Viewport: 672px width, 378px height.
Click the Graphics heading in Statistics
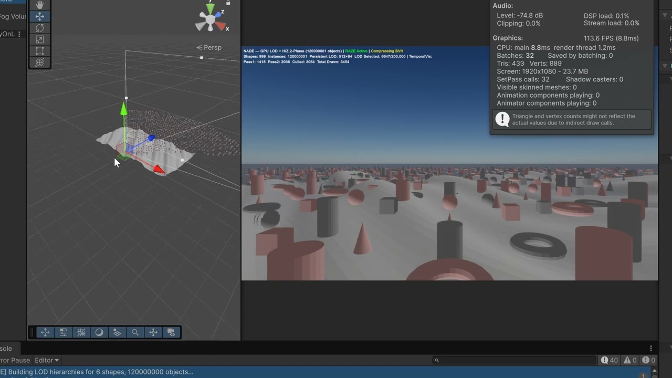[x=508, y=38]
